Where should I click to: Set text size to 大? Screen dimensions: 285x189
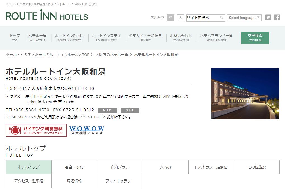coord(180,18)
